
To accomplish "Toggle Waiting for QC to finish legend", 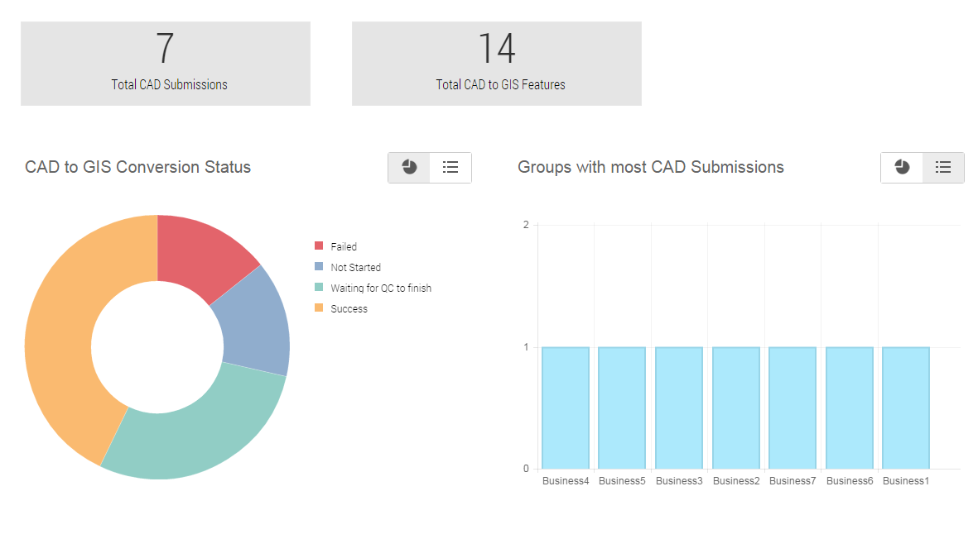I will pyautogui.click(x=381, y=288).
